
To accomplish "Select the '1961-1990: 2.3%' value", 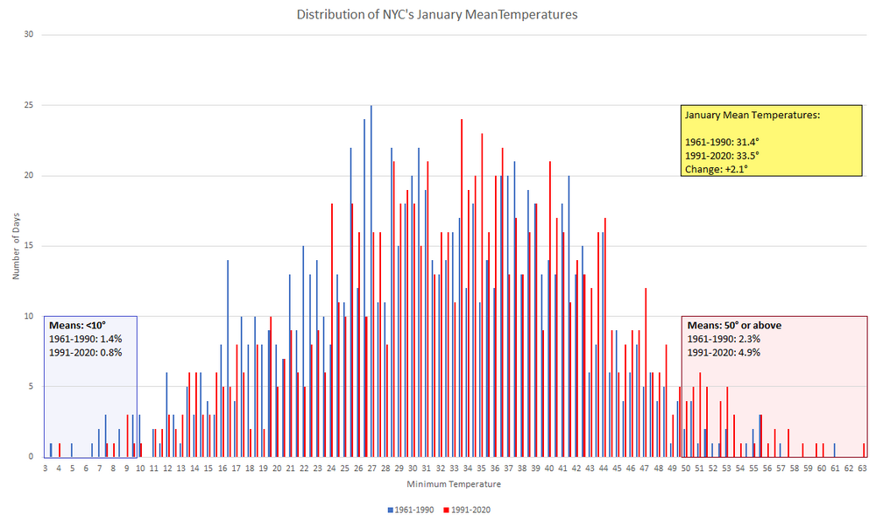I will (x=724, y=339).
